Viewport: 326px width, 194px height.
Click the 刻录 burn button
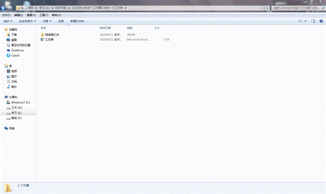point(61,21)
